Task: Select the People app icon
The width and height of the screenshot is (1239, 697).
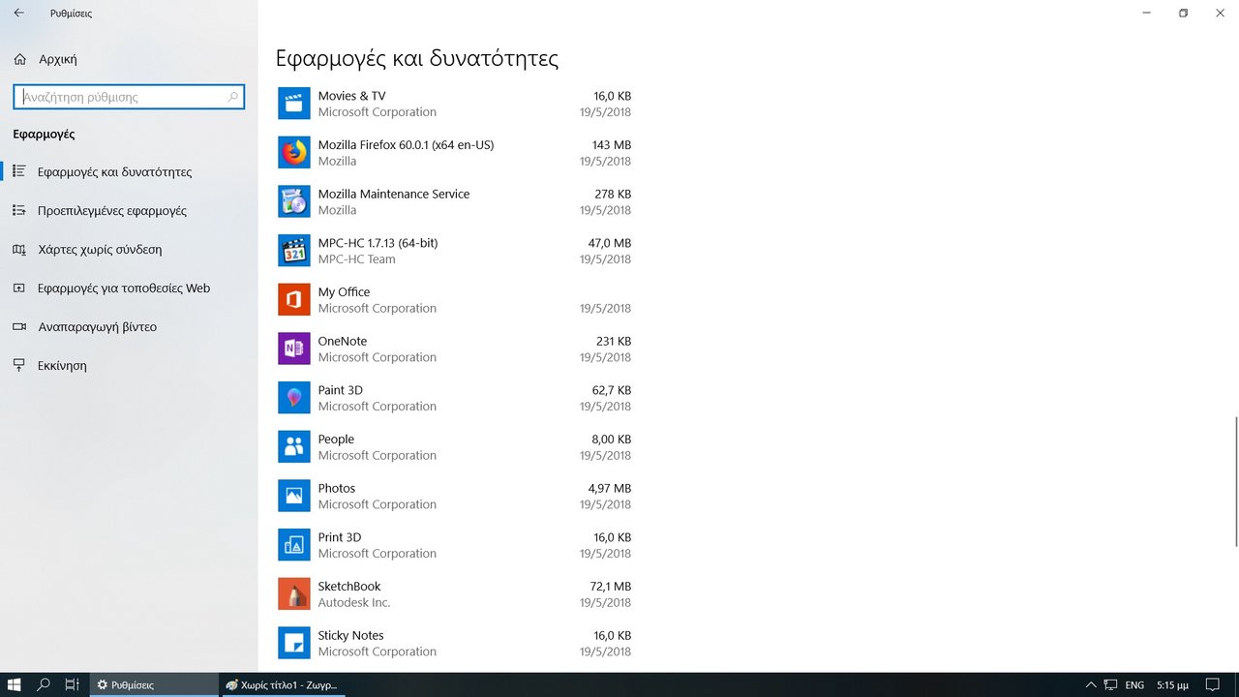Action: click(294, 447)
